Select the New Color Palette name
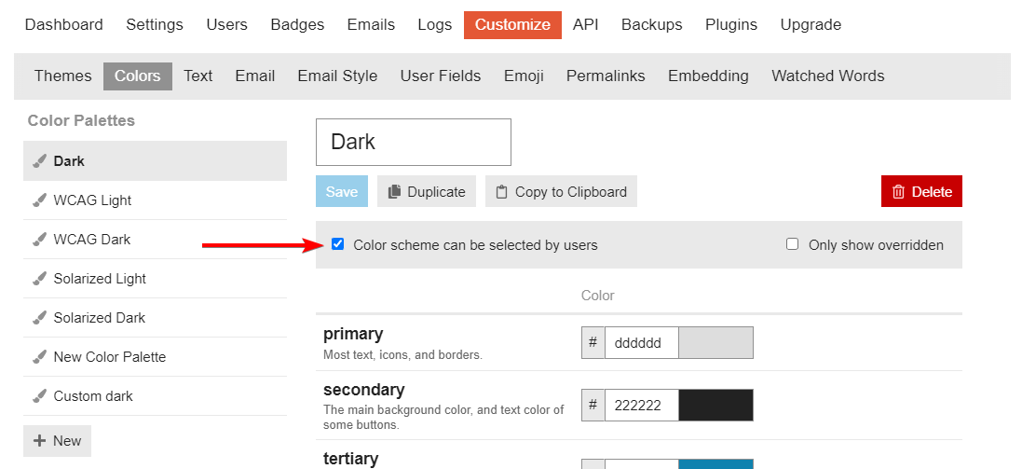1022x469 pixels. coord(110,357)
